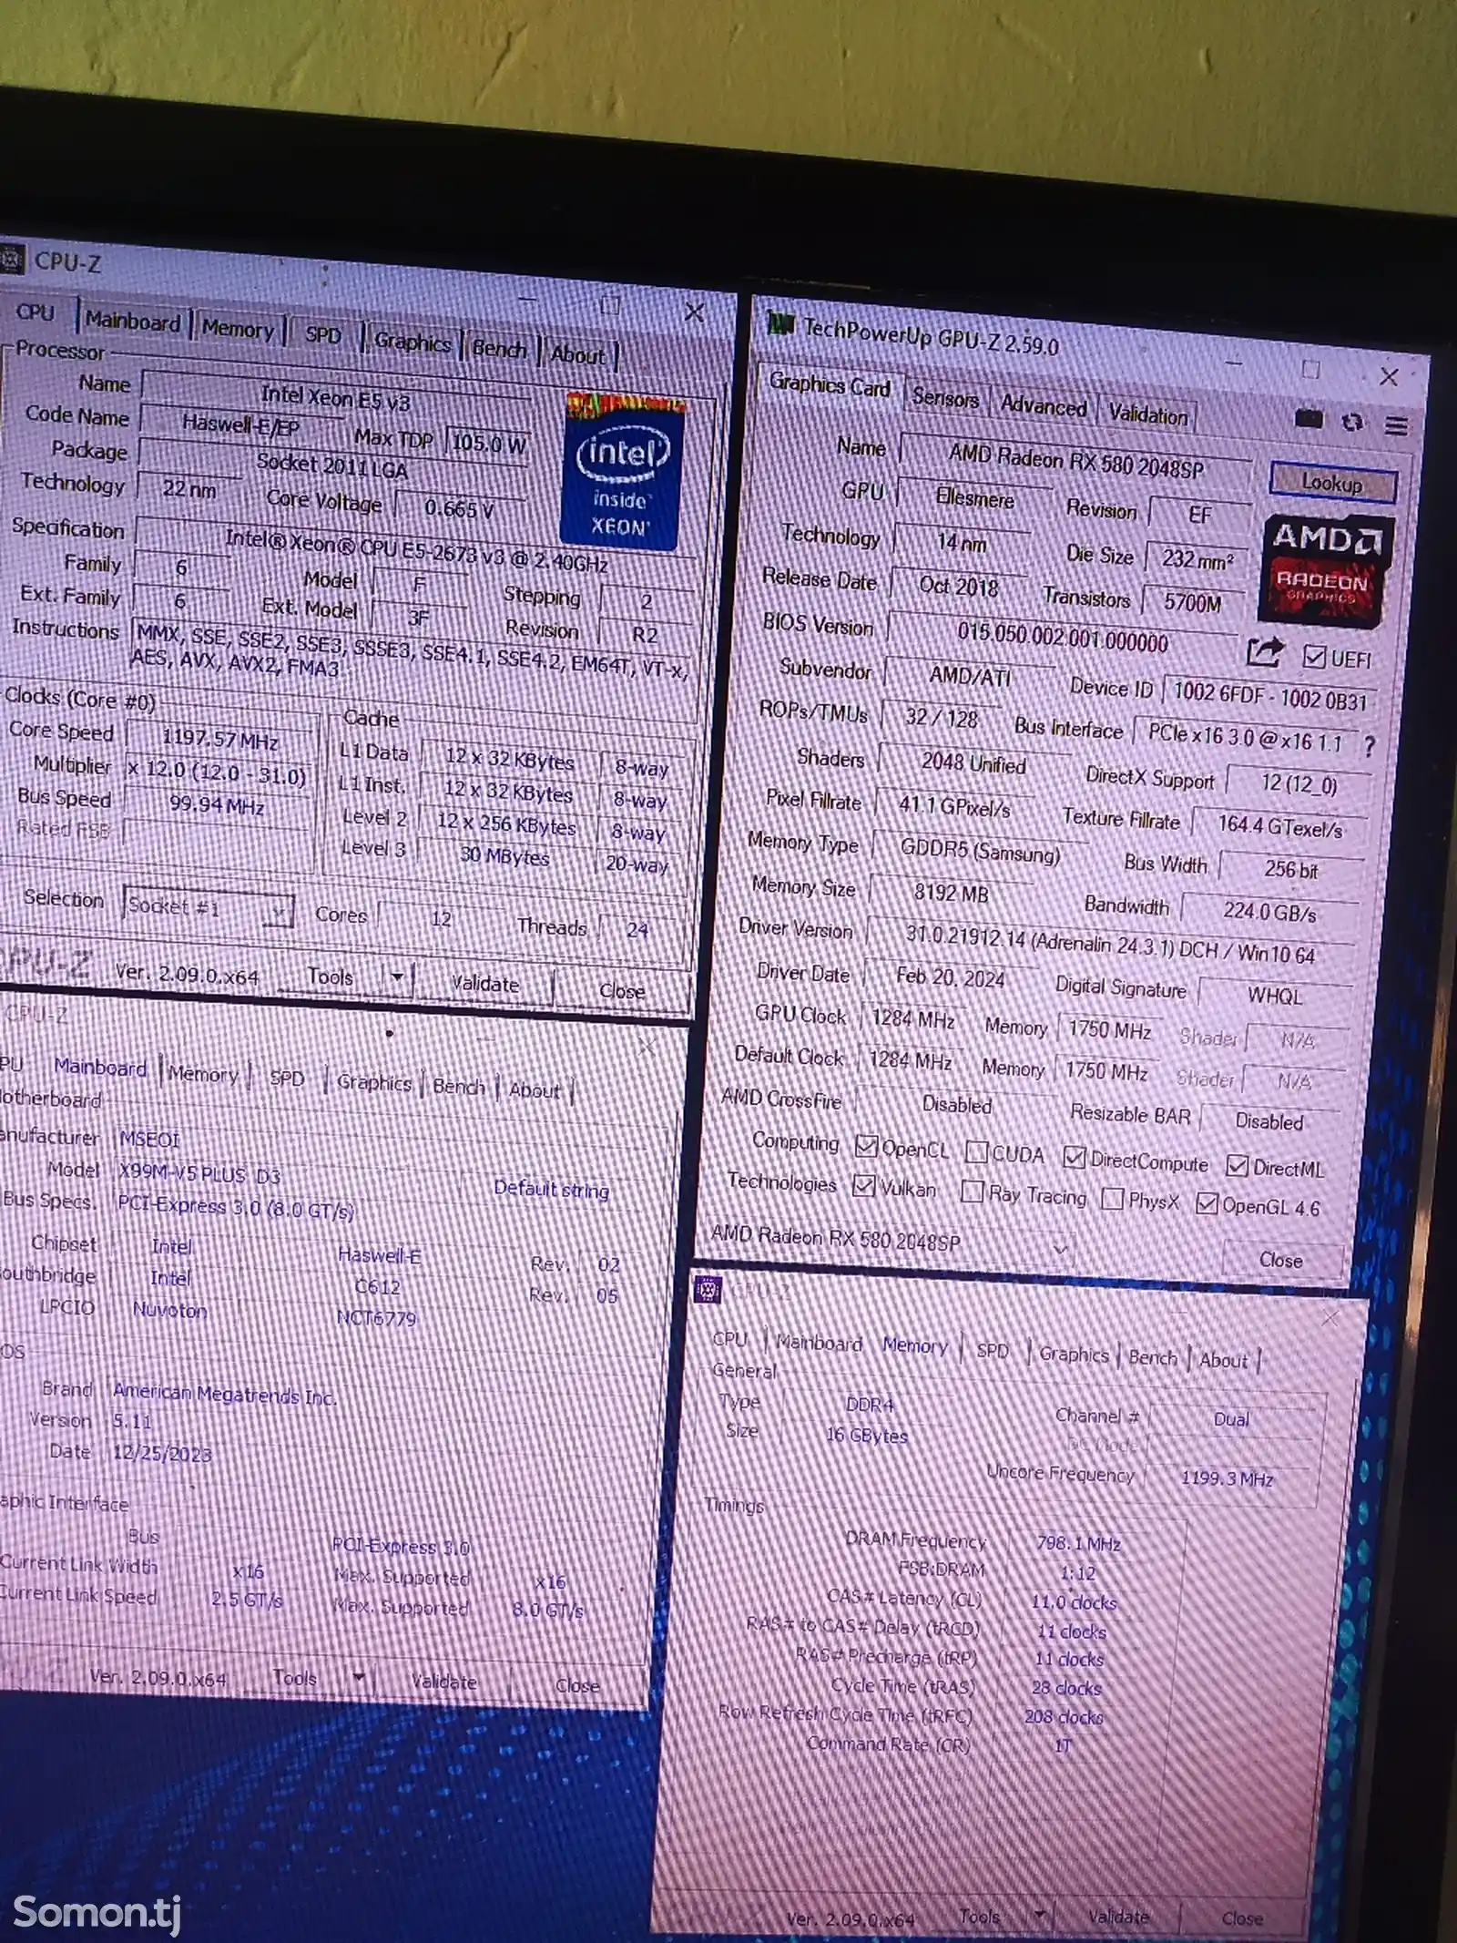Click the Device ID value 1002 6FDF

click(1269, 697)
